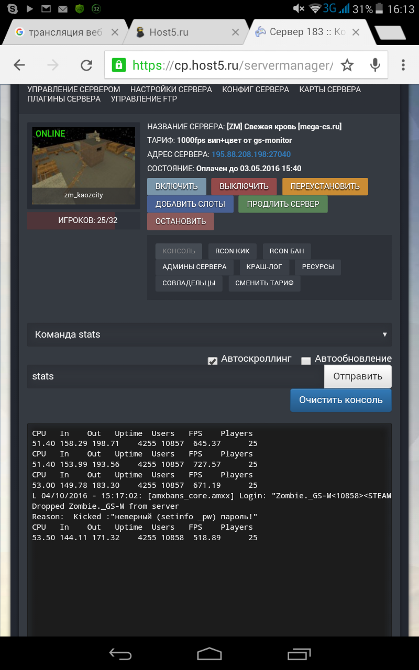
Task: Open the 'Ресурсы' tab
Action: [x=318, y=267]
